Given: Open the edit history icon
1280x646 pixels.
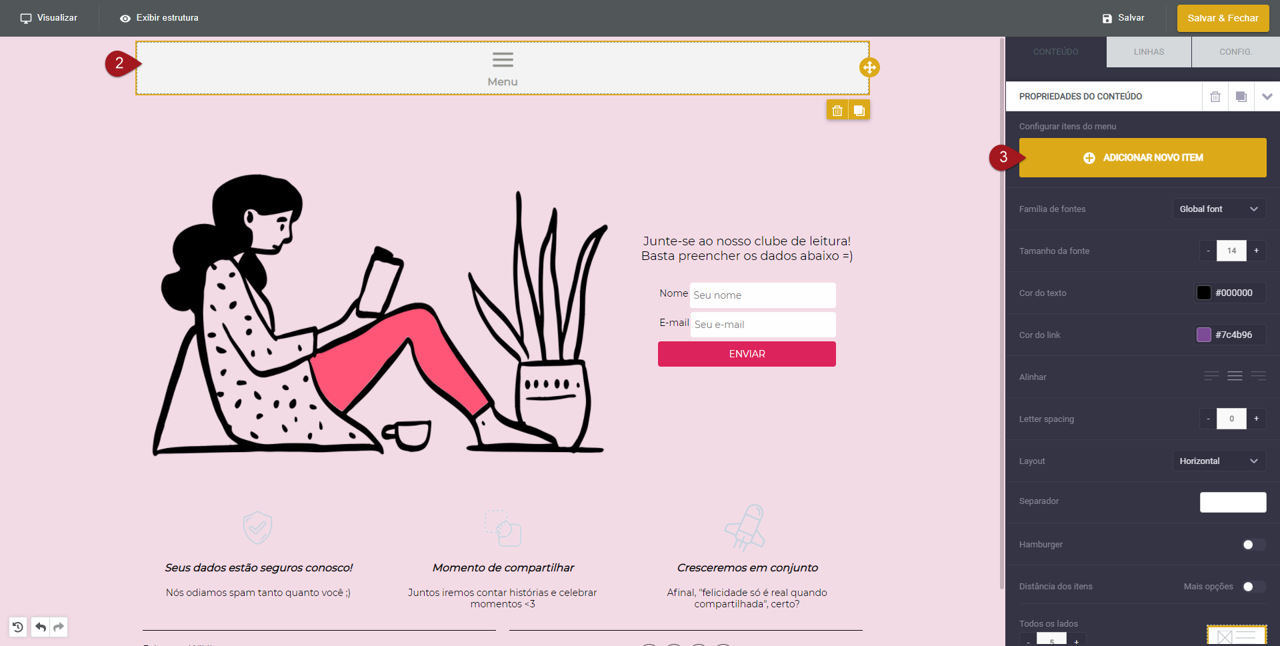Looking at the screenshot, I should (18, 627).
